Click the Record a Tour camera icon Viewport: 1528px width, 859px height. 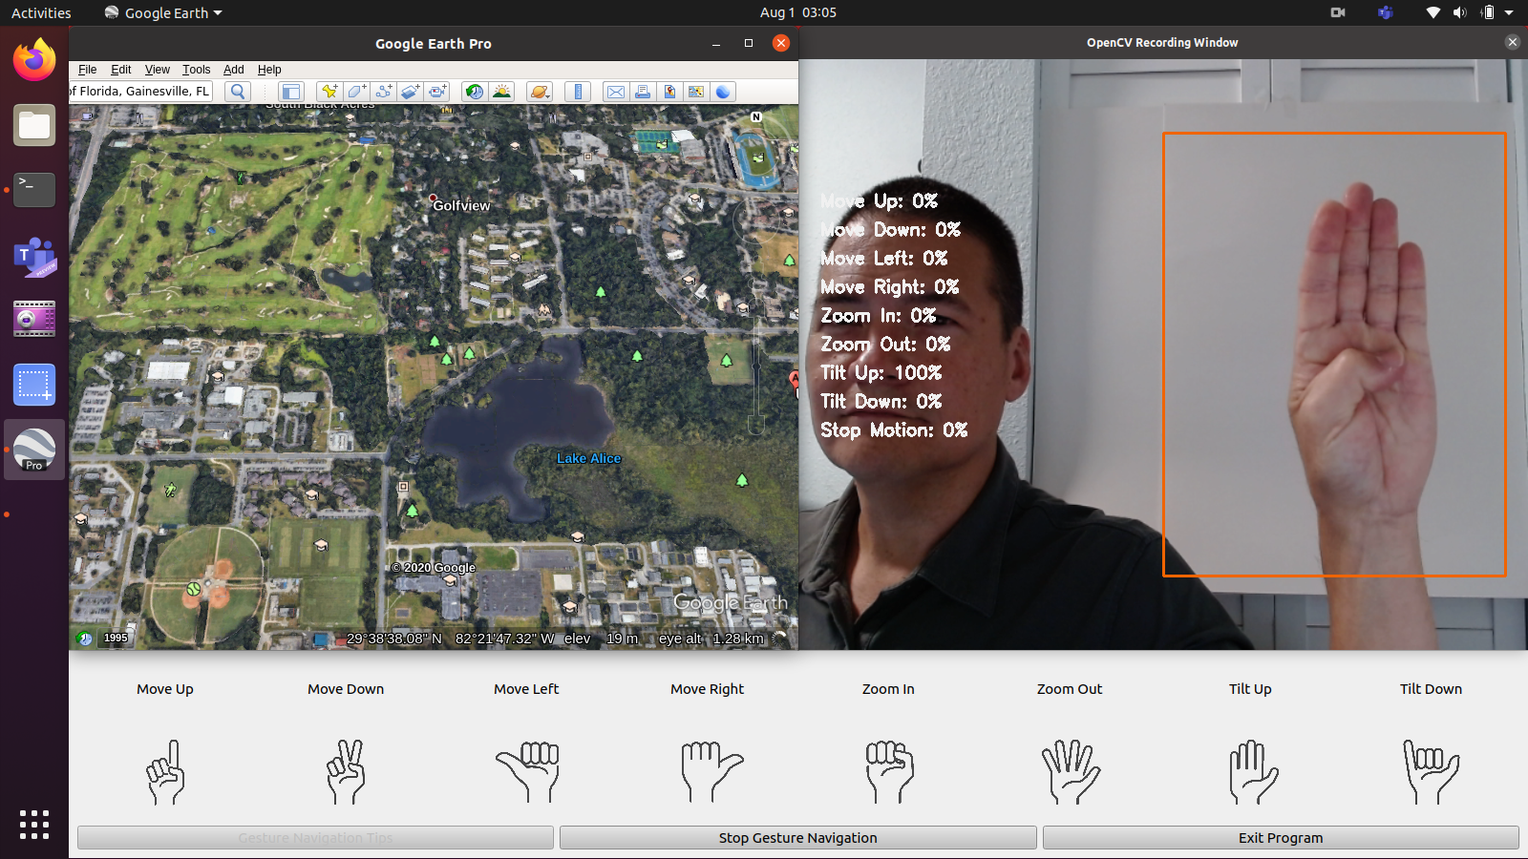click(437, 92)
